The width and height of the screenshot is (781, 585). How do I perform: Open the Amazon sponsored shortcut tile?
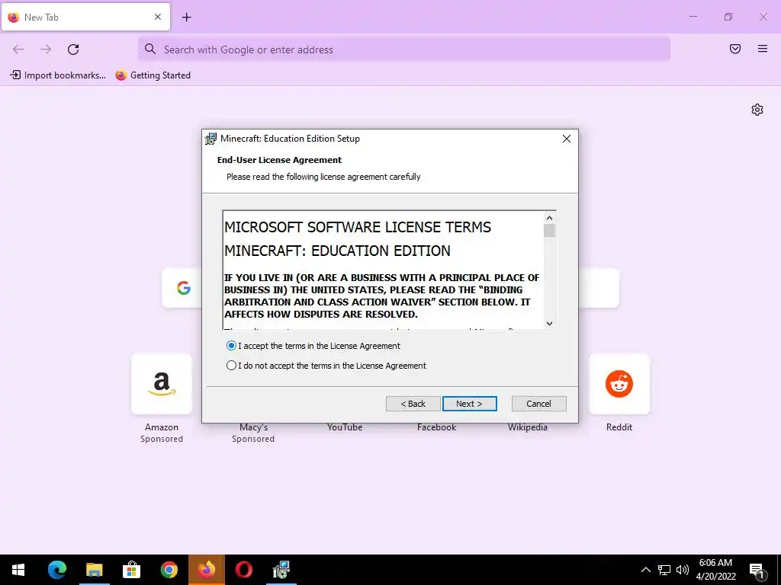click(x=162, y=384)
